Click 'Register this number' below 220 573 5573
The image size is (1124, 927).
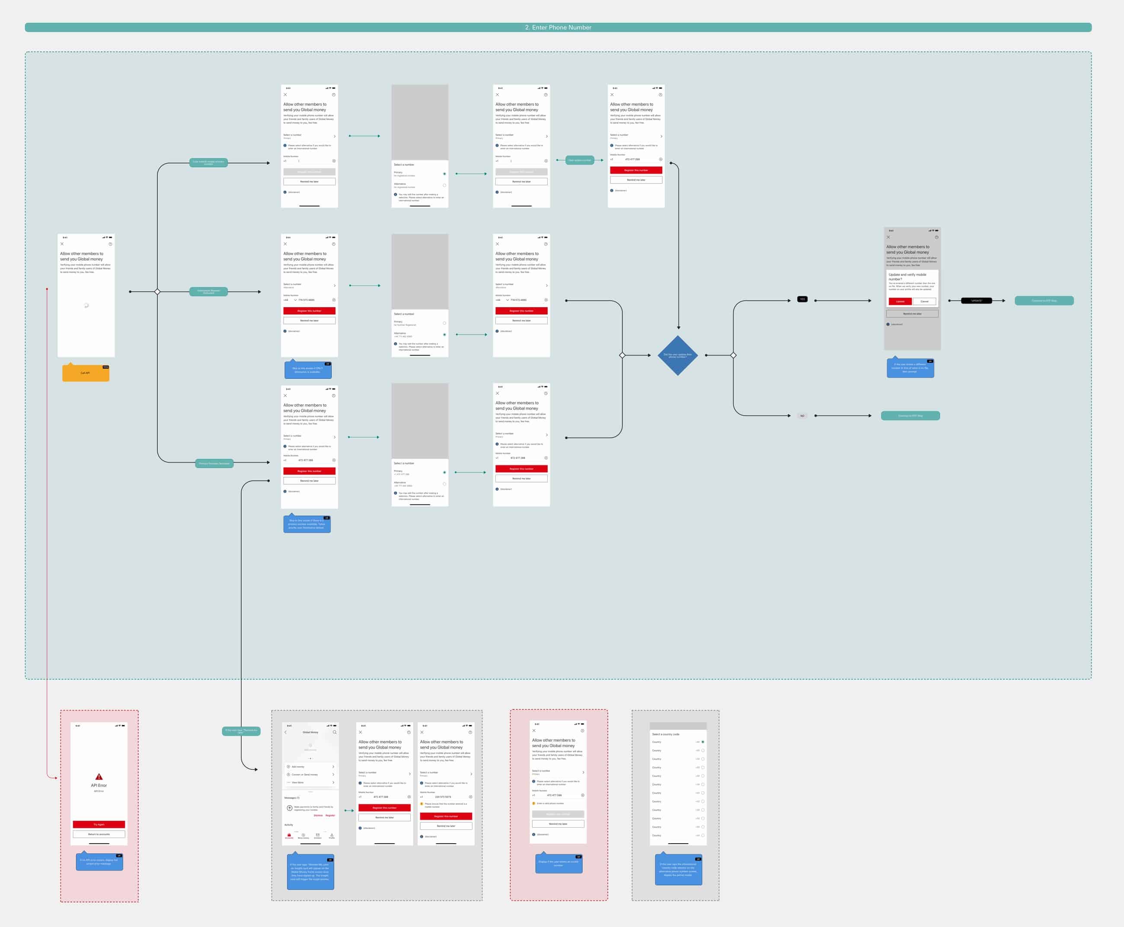[x=446, y=816]
